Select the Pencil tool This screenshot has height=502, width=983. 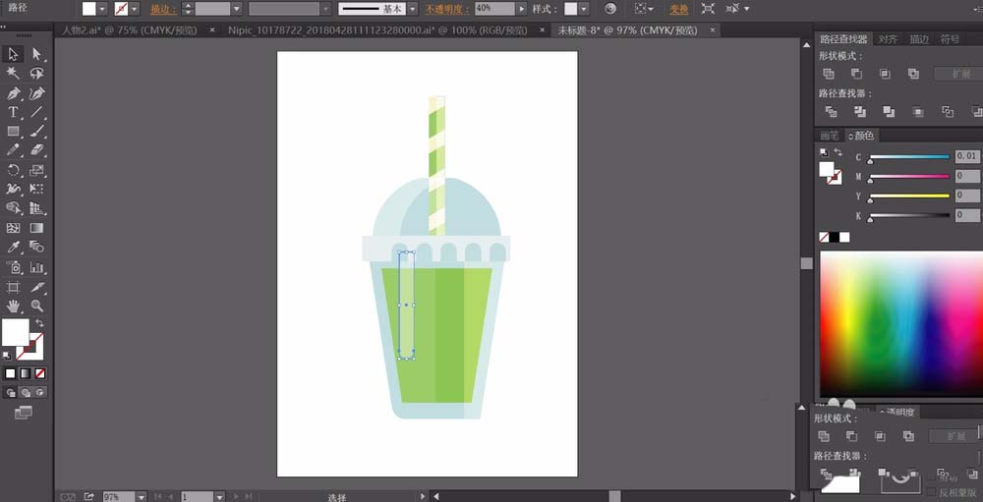coord(13,150)
